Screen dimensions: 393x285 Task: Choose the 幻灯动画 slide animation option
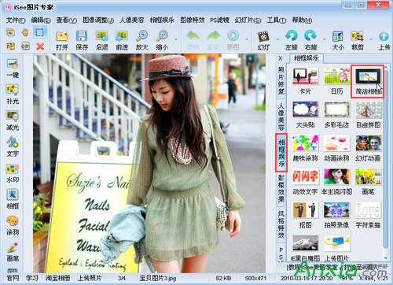tap(368, 148)
